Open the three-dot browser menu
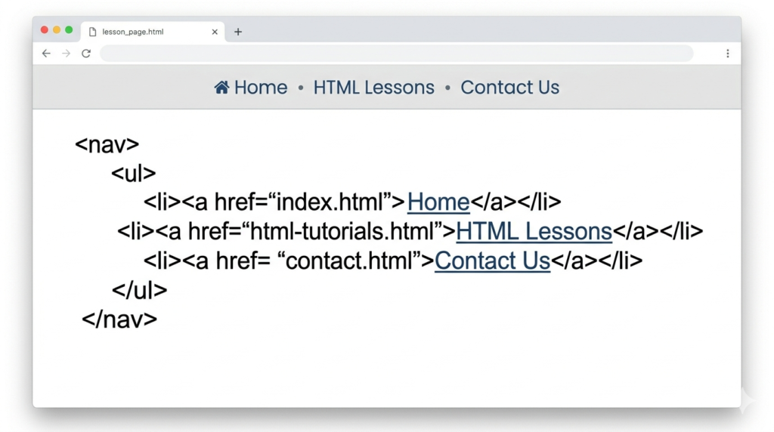774x432 pixels. point(727,54)
